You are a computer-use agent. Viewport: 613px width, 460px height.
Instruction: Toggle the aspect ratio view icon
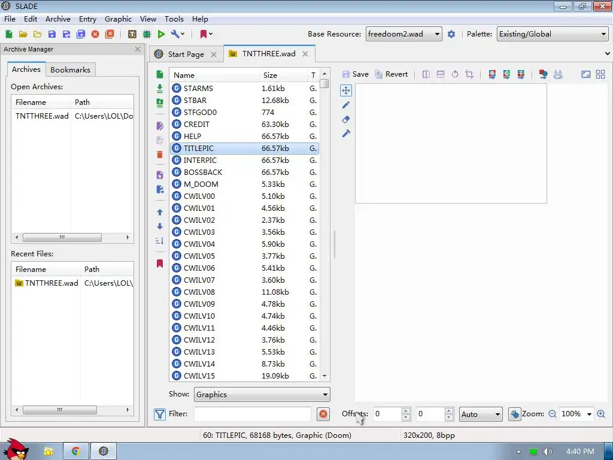click(x=586, y=74)
